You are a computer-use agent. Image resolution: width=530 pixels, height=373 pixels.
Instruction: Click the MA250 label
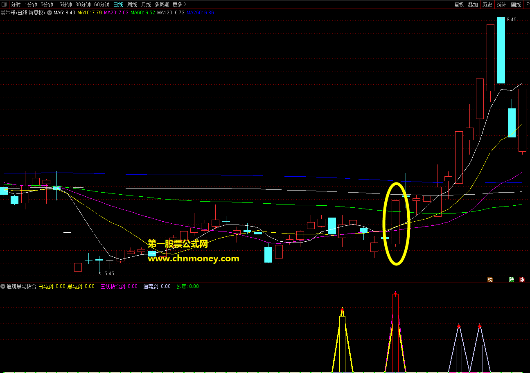tap(201, 13)
